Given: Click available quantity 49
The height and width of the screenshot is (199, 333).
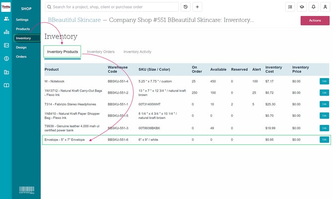Looking at the screenshot, I should coord(212,128).
